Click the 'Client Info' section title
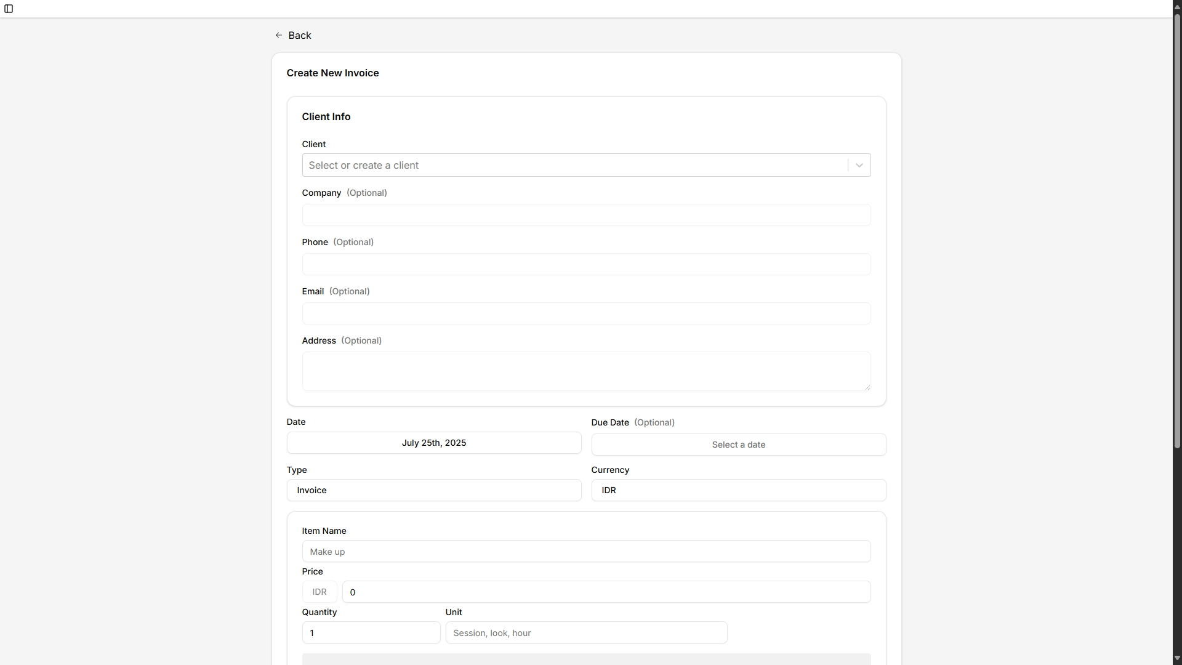 326,117
